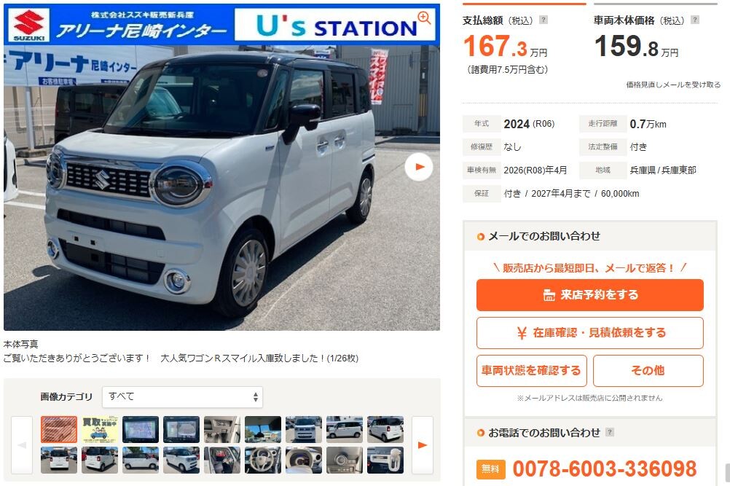
Task: Click help icon beside 車両本体価格
Action: coord(695,20)
